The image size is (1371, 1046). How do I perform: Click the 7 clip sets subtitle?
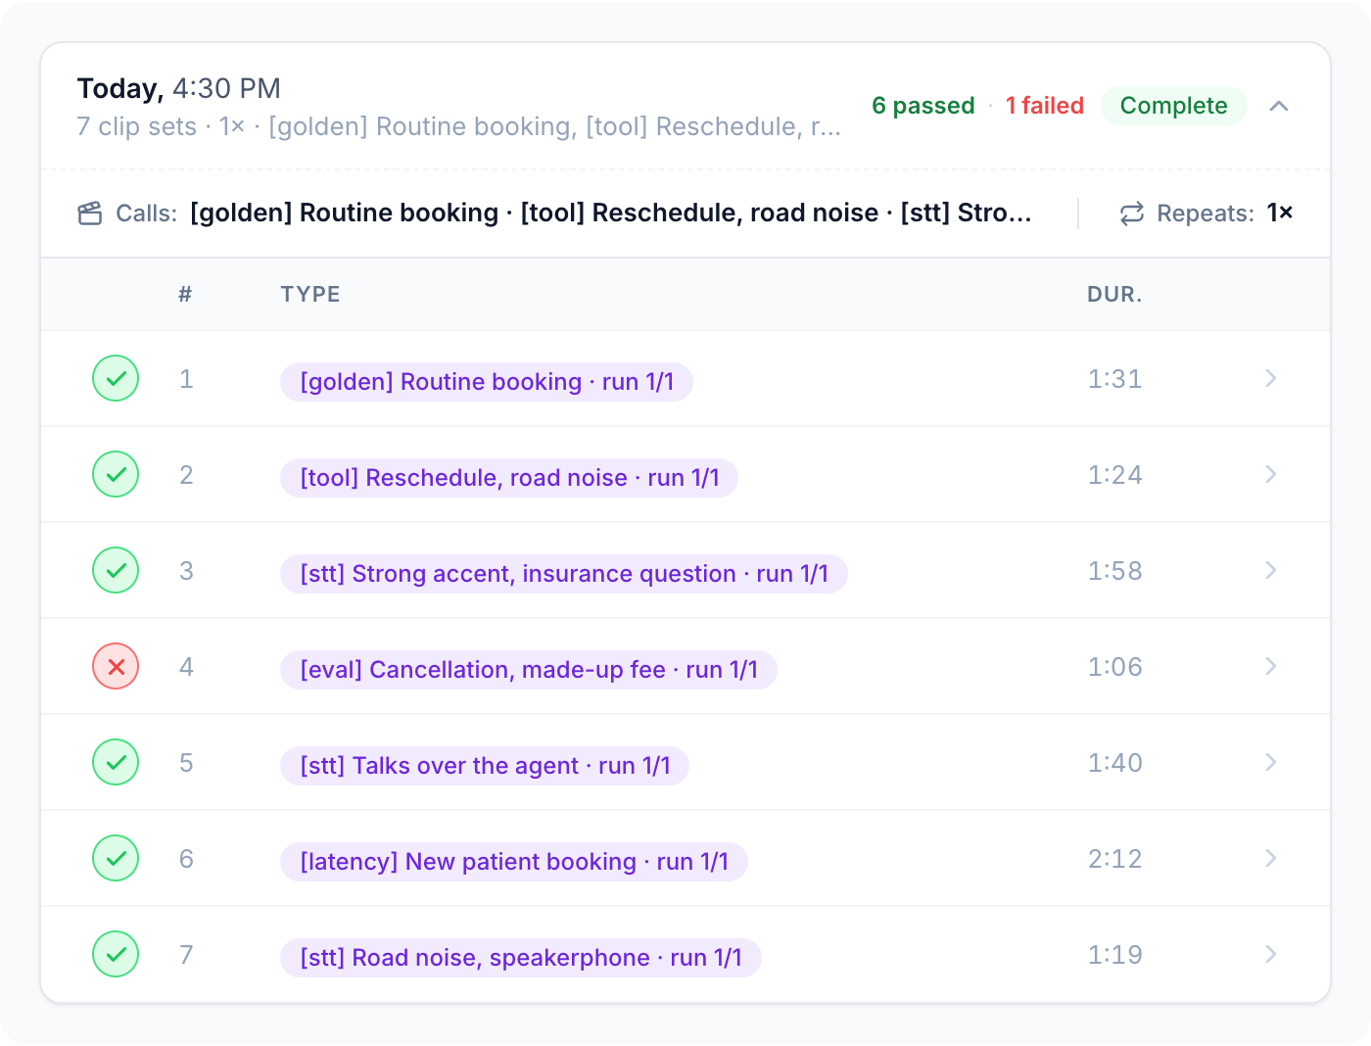[459, 127]
